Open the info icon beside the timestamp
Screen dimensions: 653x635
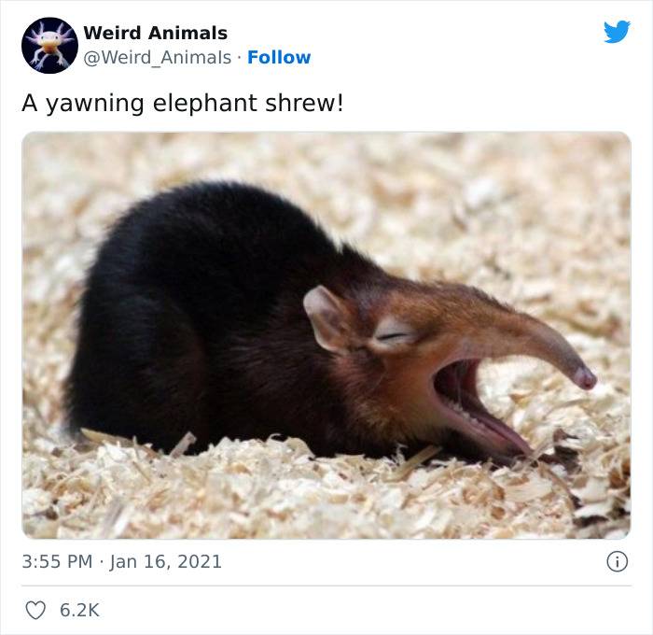click(x=617, y=561)
